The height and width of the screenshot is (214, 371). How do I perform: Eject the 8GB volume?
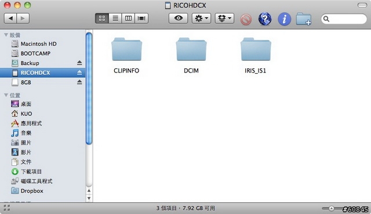pos(79,82)
